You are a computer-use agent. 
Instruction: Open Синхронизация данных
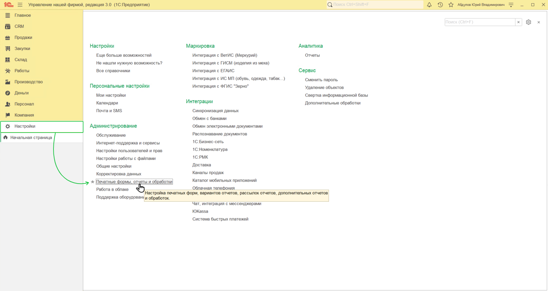(216, 111)
